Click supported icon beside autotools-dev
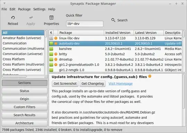 (56, 43)
